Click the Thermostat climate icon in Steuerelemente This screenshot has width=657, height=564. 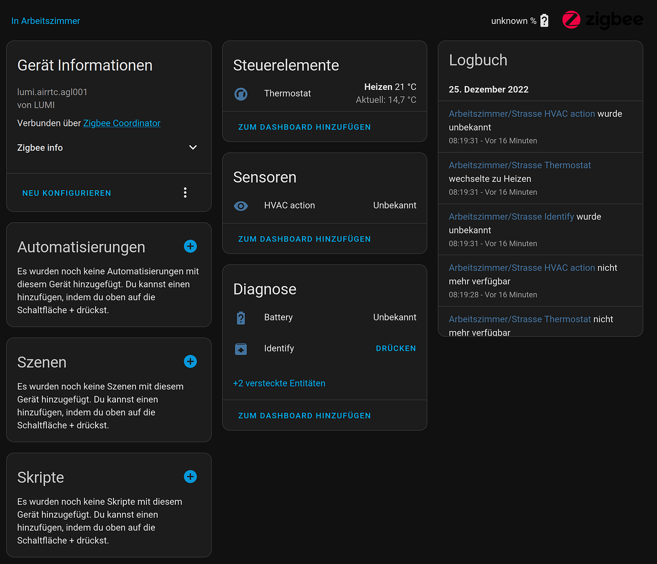tap(241, 94)
